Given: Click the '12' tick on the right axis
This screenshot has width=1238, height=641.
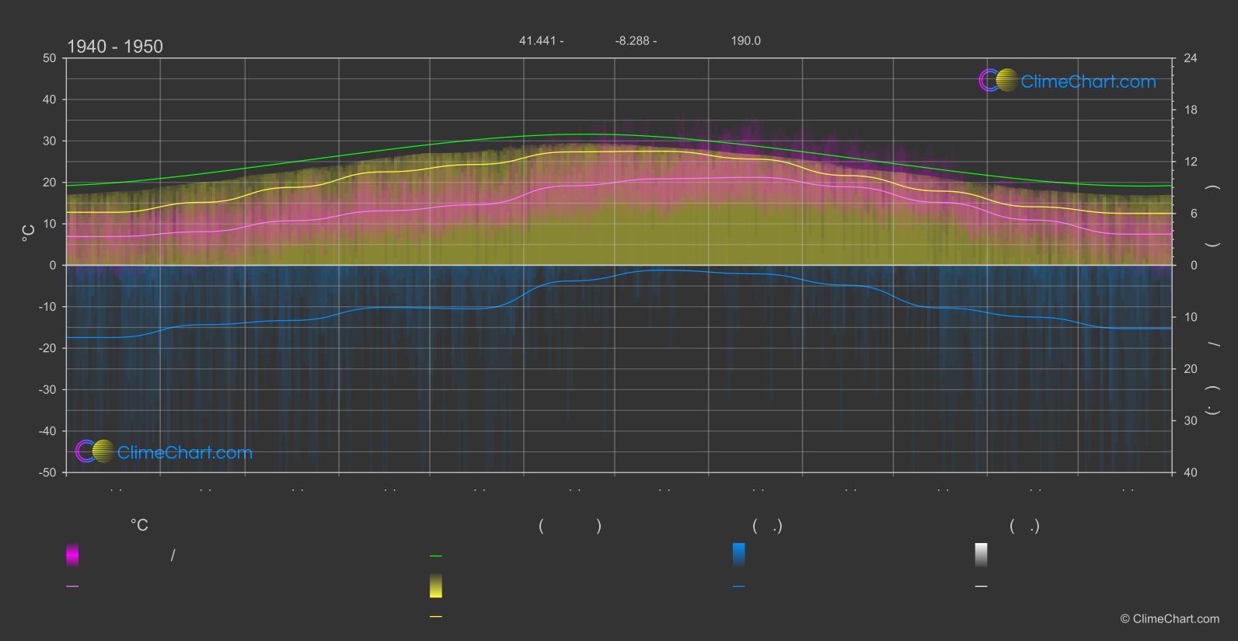Looking at the screenshot, I should (x=1191, y=162).
